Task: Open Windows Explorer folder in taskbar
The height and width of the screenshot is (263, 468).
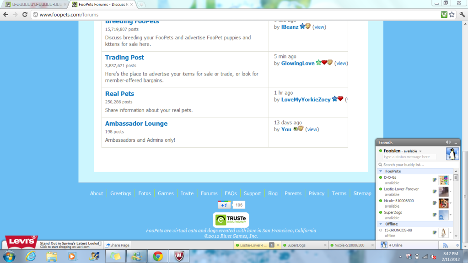Action: coord(51,257)
